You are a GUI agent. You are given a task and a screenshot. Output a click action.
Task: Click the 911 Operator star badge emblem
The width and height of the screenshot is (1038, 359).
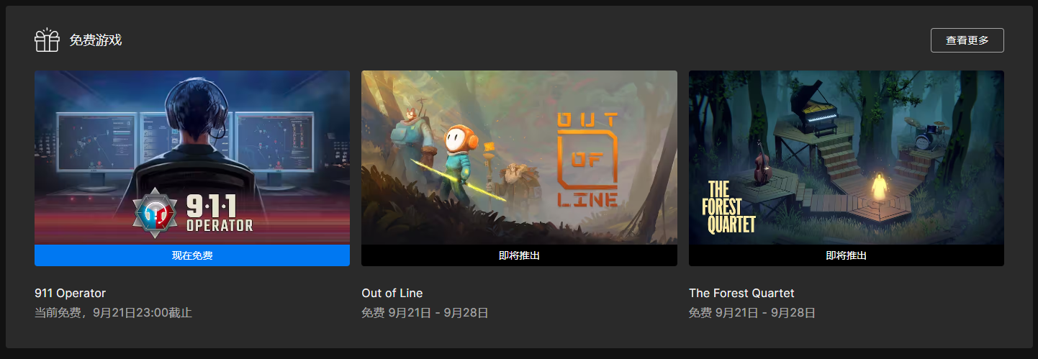pyautogui.click(x=155, y=213)
